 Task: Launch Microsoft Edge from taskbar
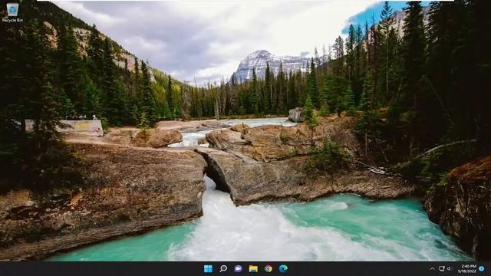283,268
